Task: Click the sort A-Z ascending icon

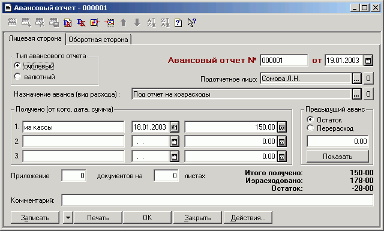Action: coord(151,23)
